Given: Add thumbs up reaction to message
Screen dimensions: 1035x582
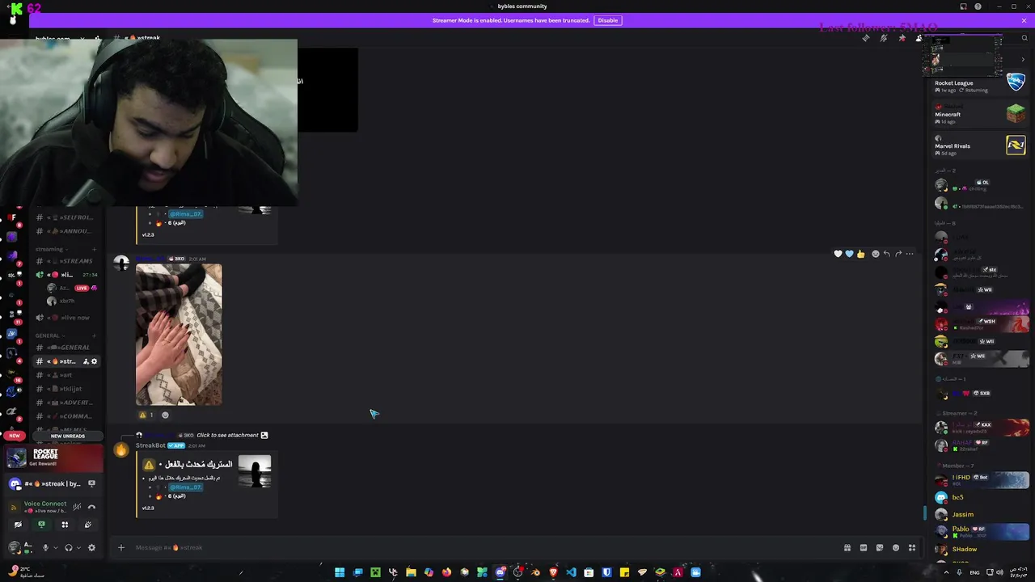Looking at the screenshot, I should 860,254.
